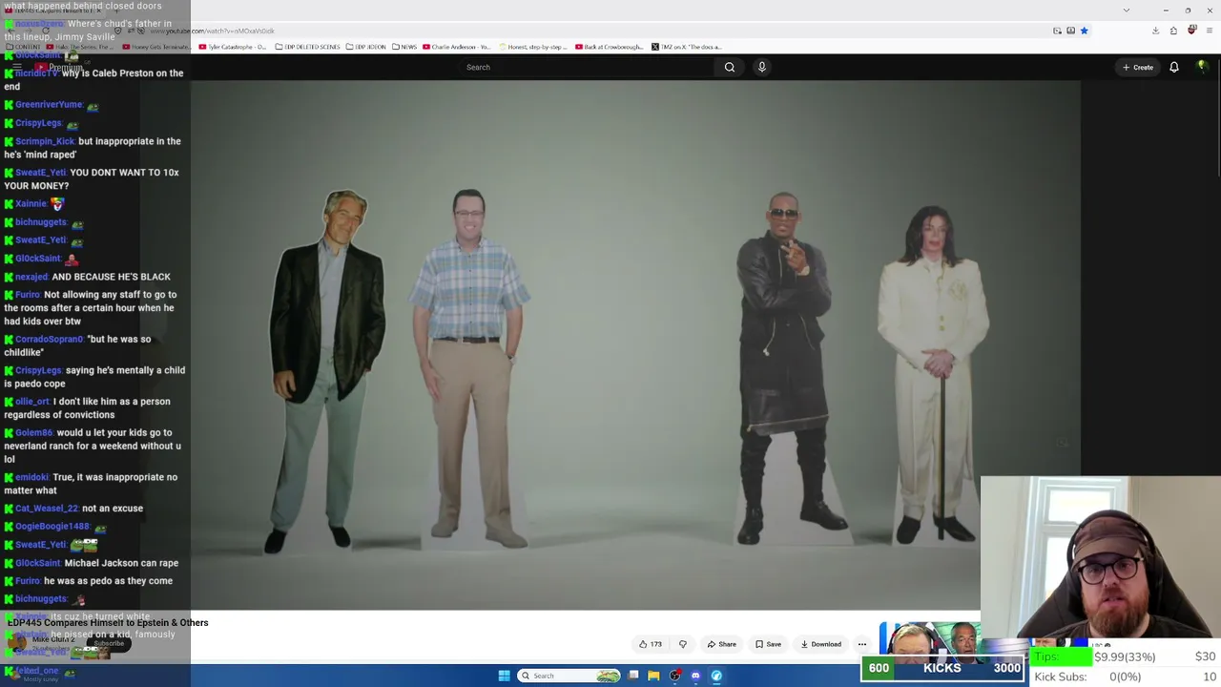The image size is (1221, 687).
Task: Start voice search with the microphone icon
Action: (761, 67)
